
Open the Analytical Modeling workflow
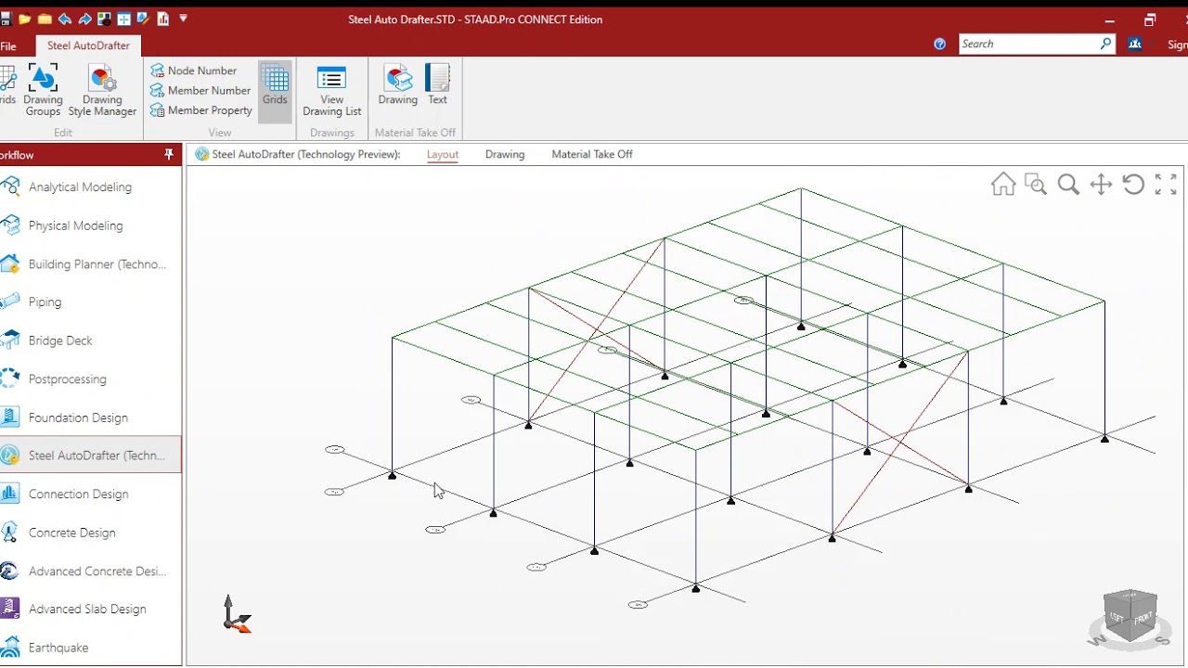91,186
